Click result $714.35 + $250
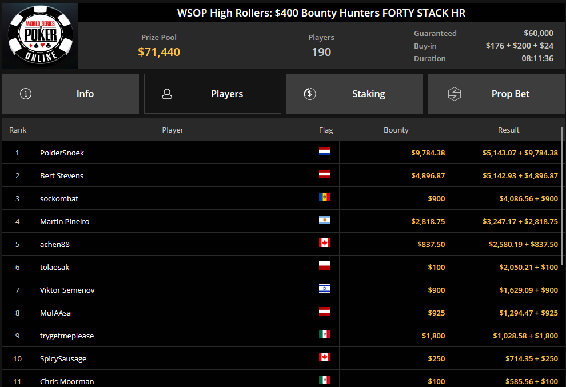566x387 pixels. (531, 359)
